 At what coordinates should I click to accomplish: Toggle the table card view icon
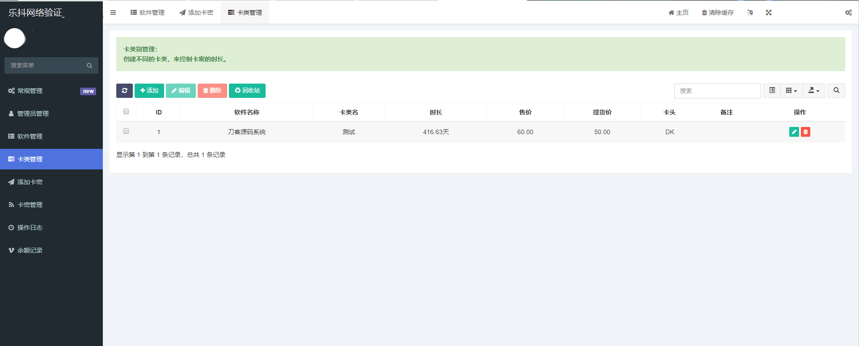[x=772, y=91]
